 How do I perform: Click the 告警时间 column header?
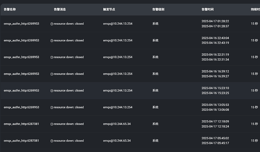208,9
